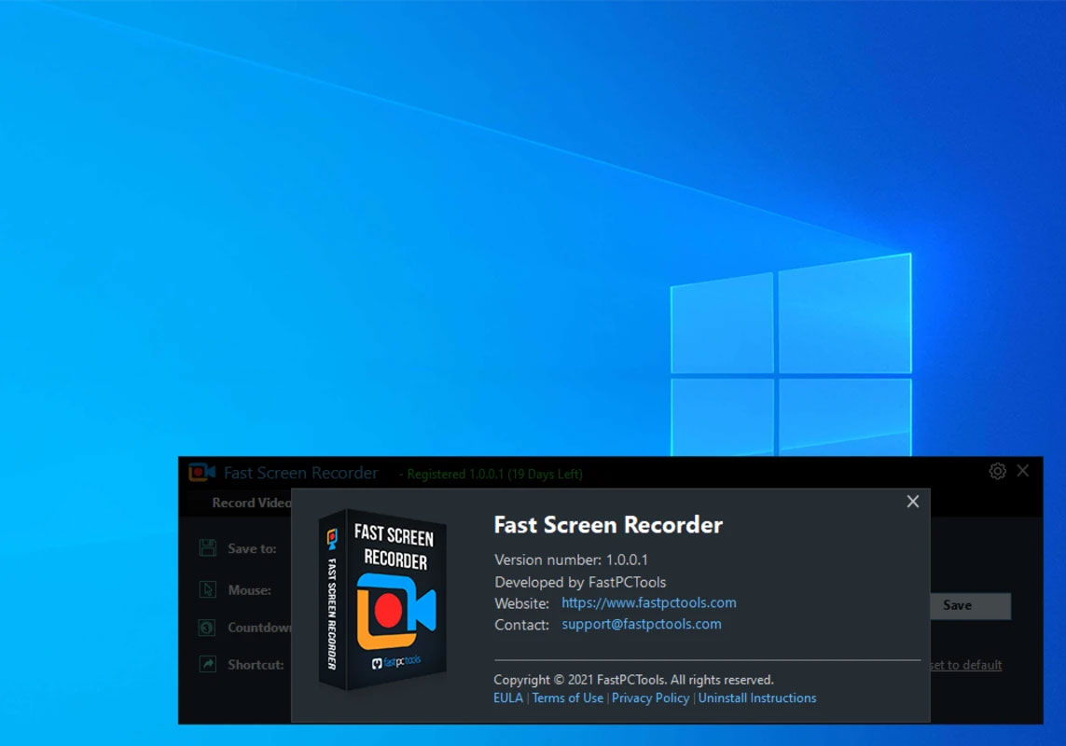Click the 'Shortcut:' label

(x=256, y=664)
